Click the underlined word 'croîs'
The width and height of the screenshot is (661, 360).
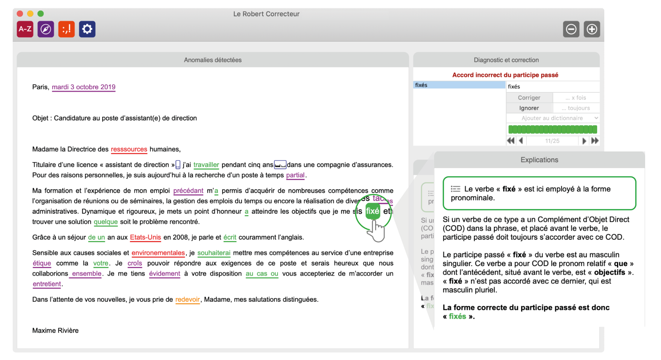(135, 263)
